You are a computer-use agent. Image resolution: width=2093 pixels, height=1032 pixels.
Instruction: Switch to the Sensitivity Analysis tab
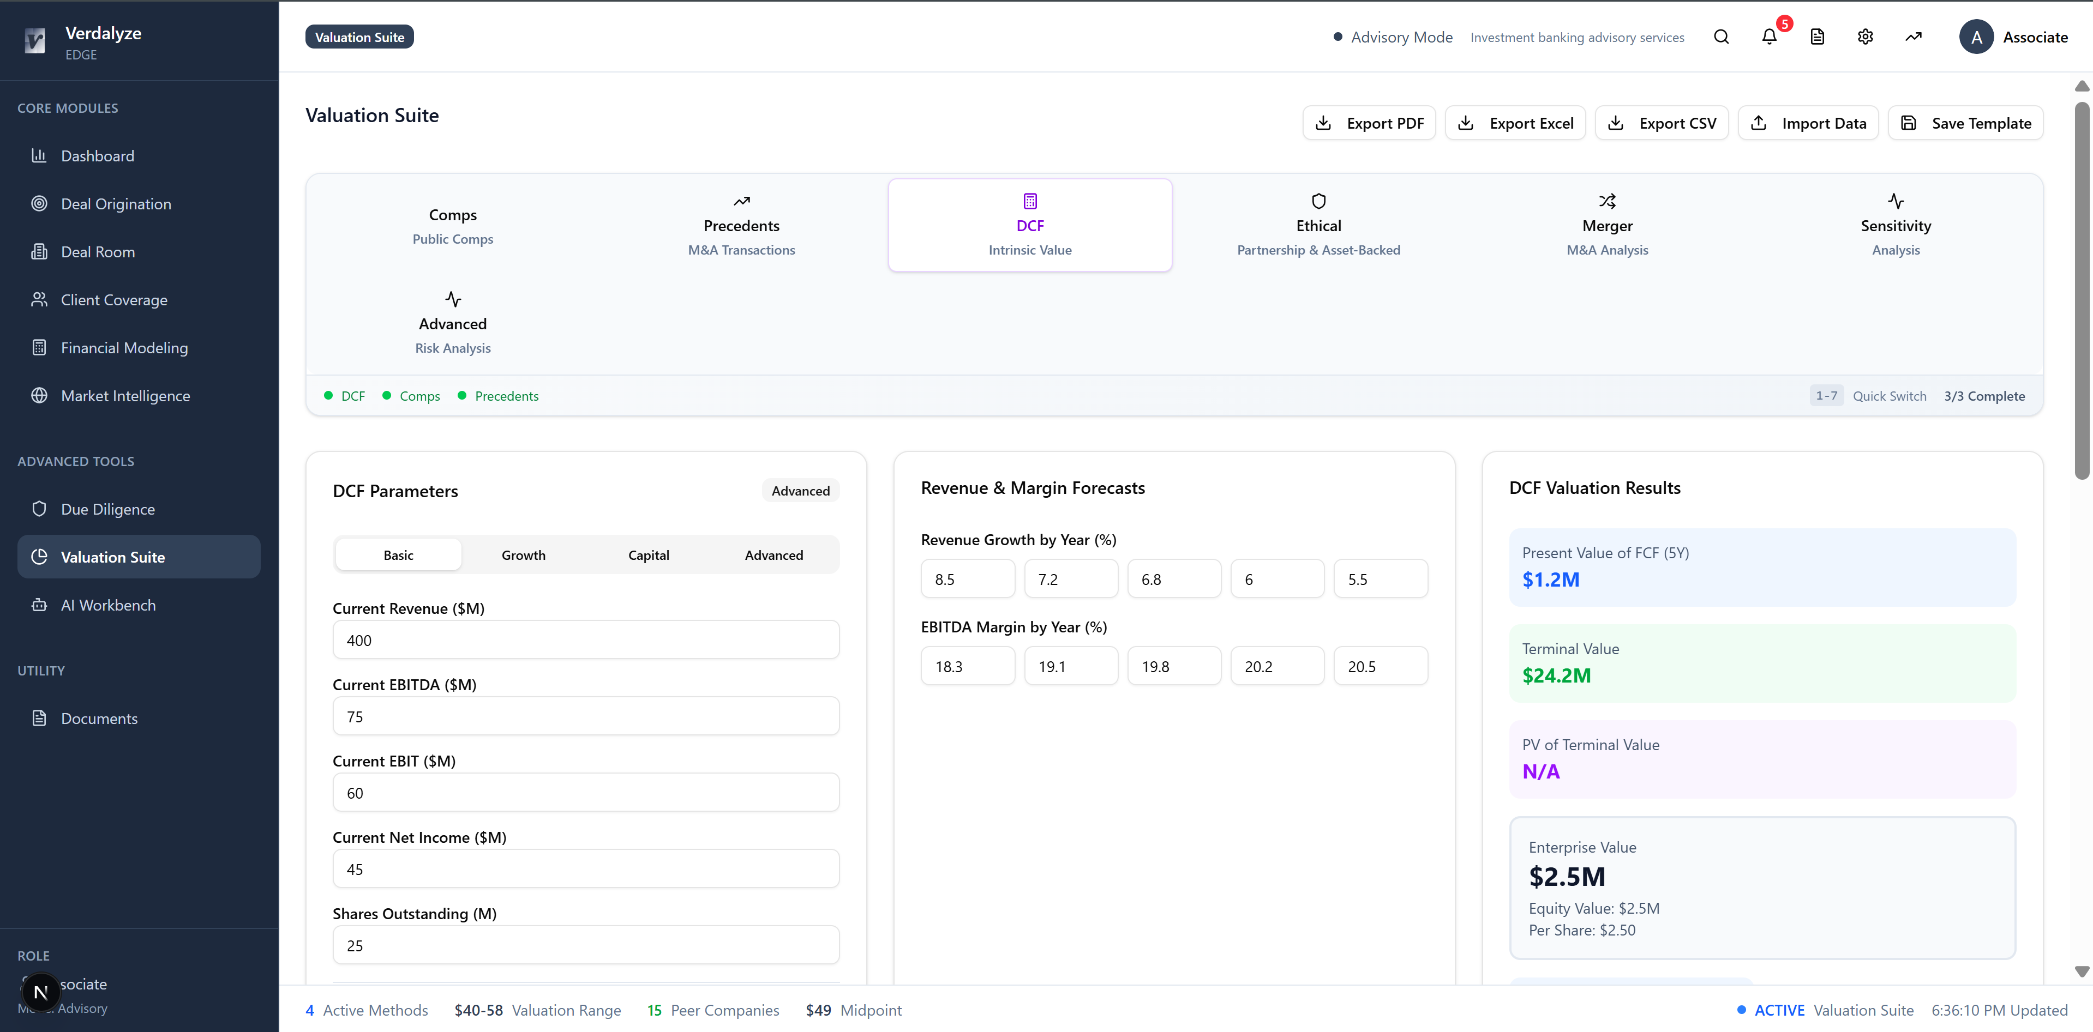1895,225
